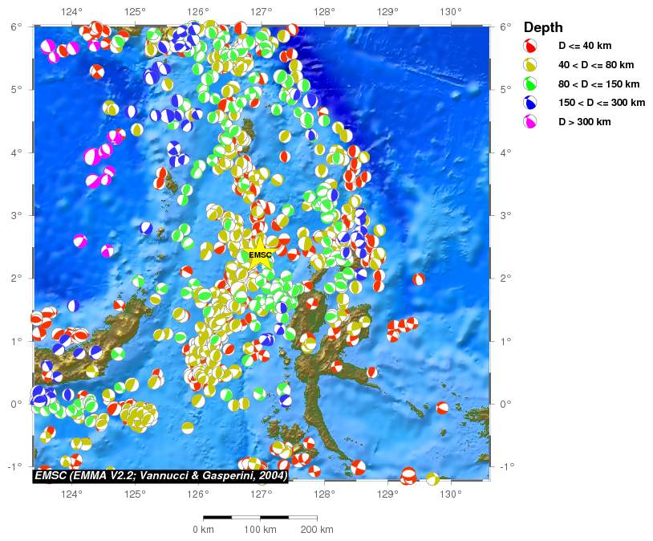Click the "200 km" scale bar label
The width and height of the screenshot is (653, 541).
[317, 530]
